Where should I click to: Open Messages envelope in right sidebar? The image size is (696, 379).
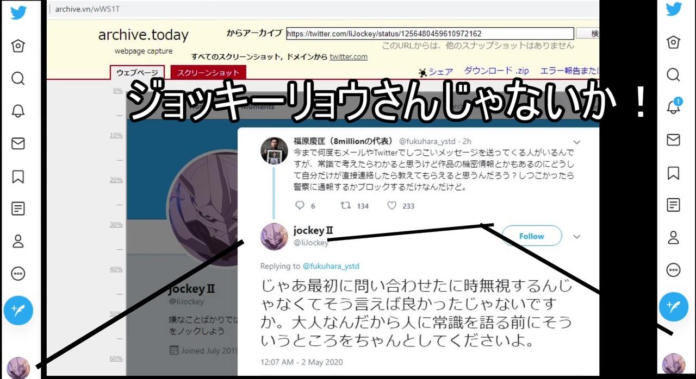point(673,140)
